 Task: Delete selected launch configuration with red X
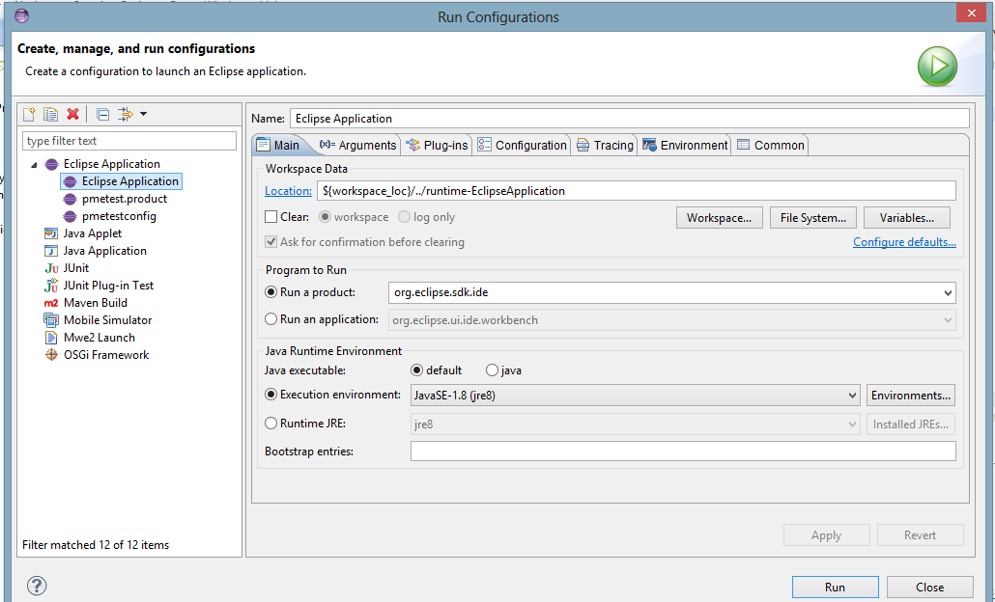(x=73, y=114)
